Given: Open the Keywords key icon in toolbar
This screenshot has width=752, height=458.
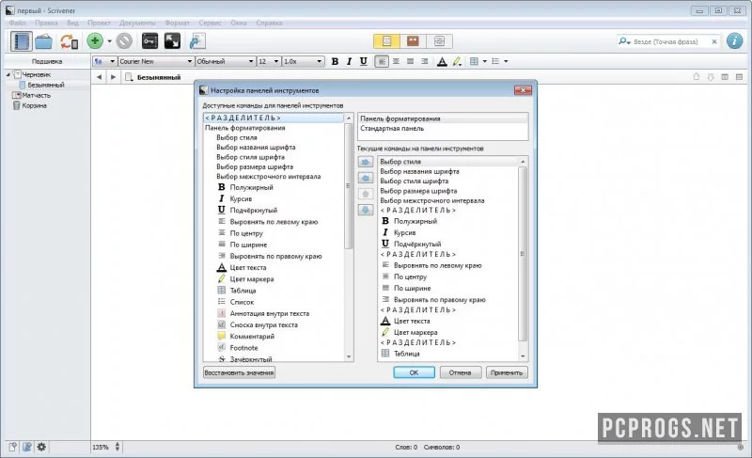Looking at the screenshot, I should coord(149,41).
